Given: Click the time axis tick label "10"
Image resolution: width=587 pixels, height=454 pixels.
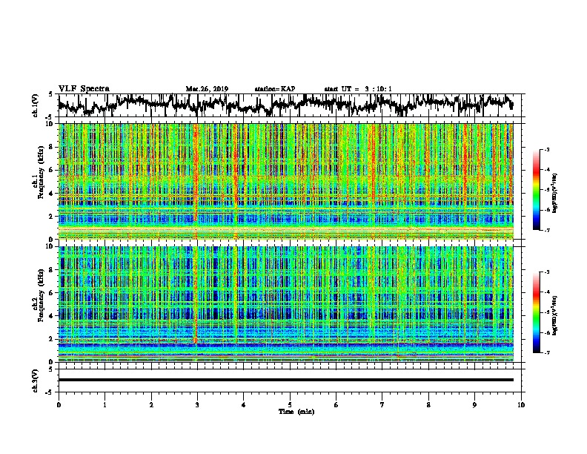Looking at the screenshot, I should click(521, 405).
